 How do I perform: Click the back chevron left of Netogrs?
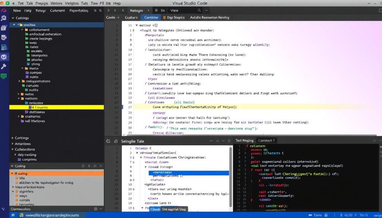(123, 10)
